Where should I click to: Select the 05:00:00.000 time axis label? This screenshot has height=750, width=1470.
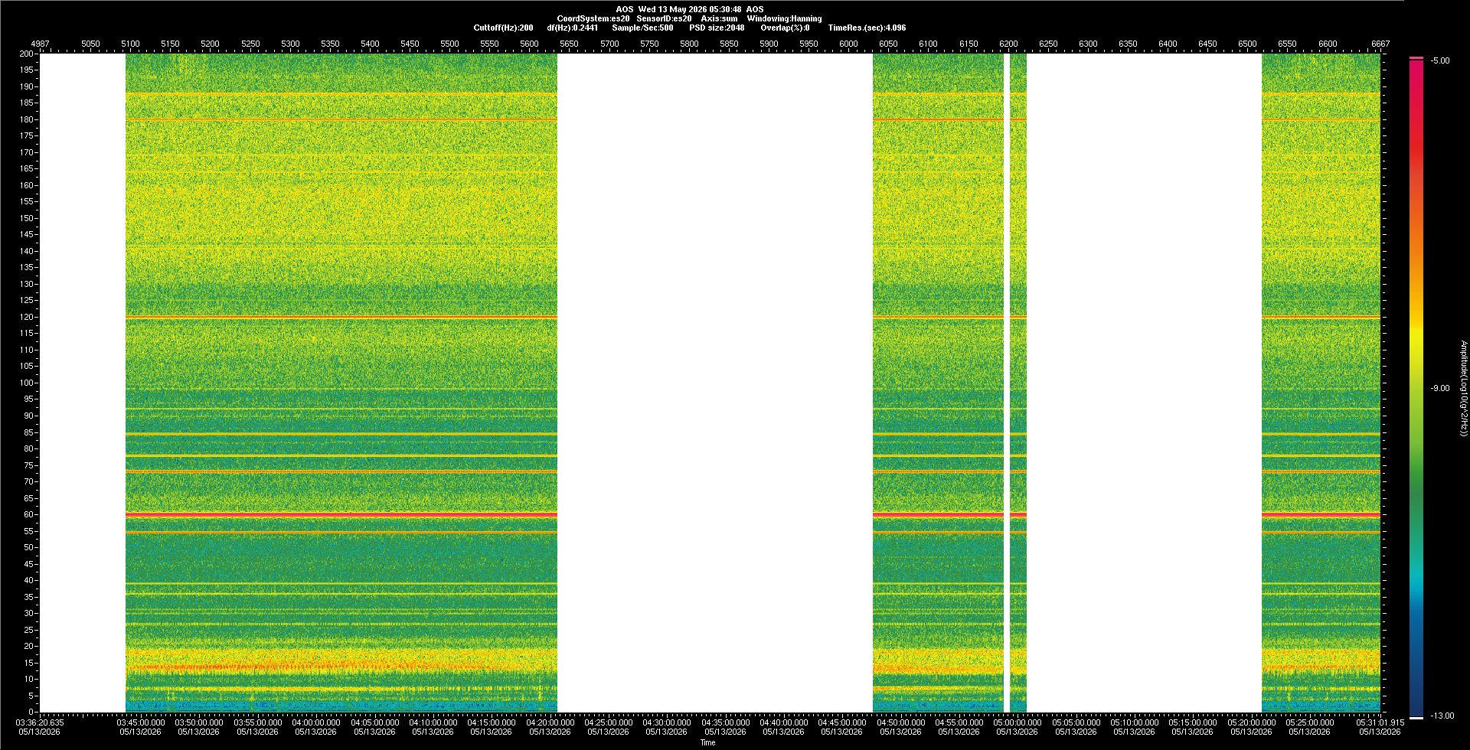tap(1018, 722)
